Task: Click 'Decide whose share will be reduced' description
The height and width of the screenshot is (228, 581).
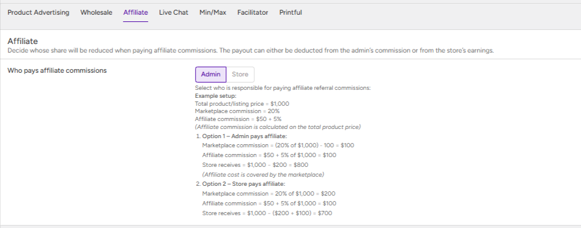Action: click(251, 50)
